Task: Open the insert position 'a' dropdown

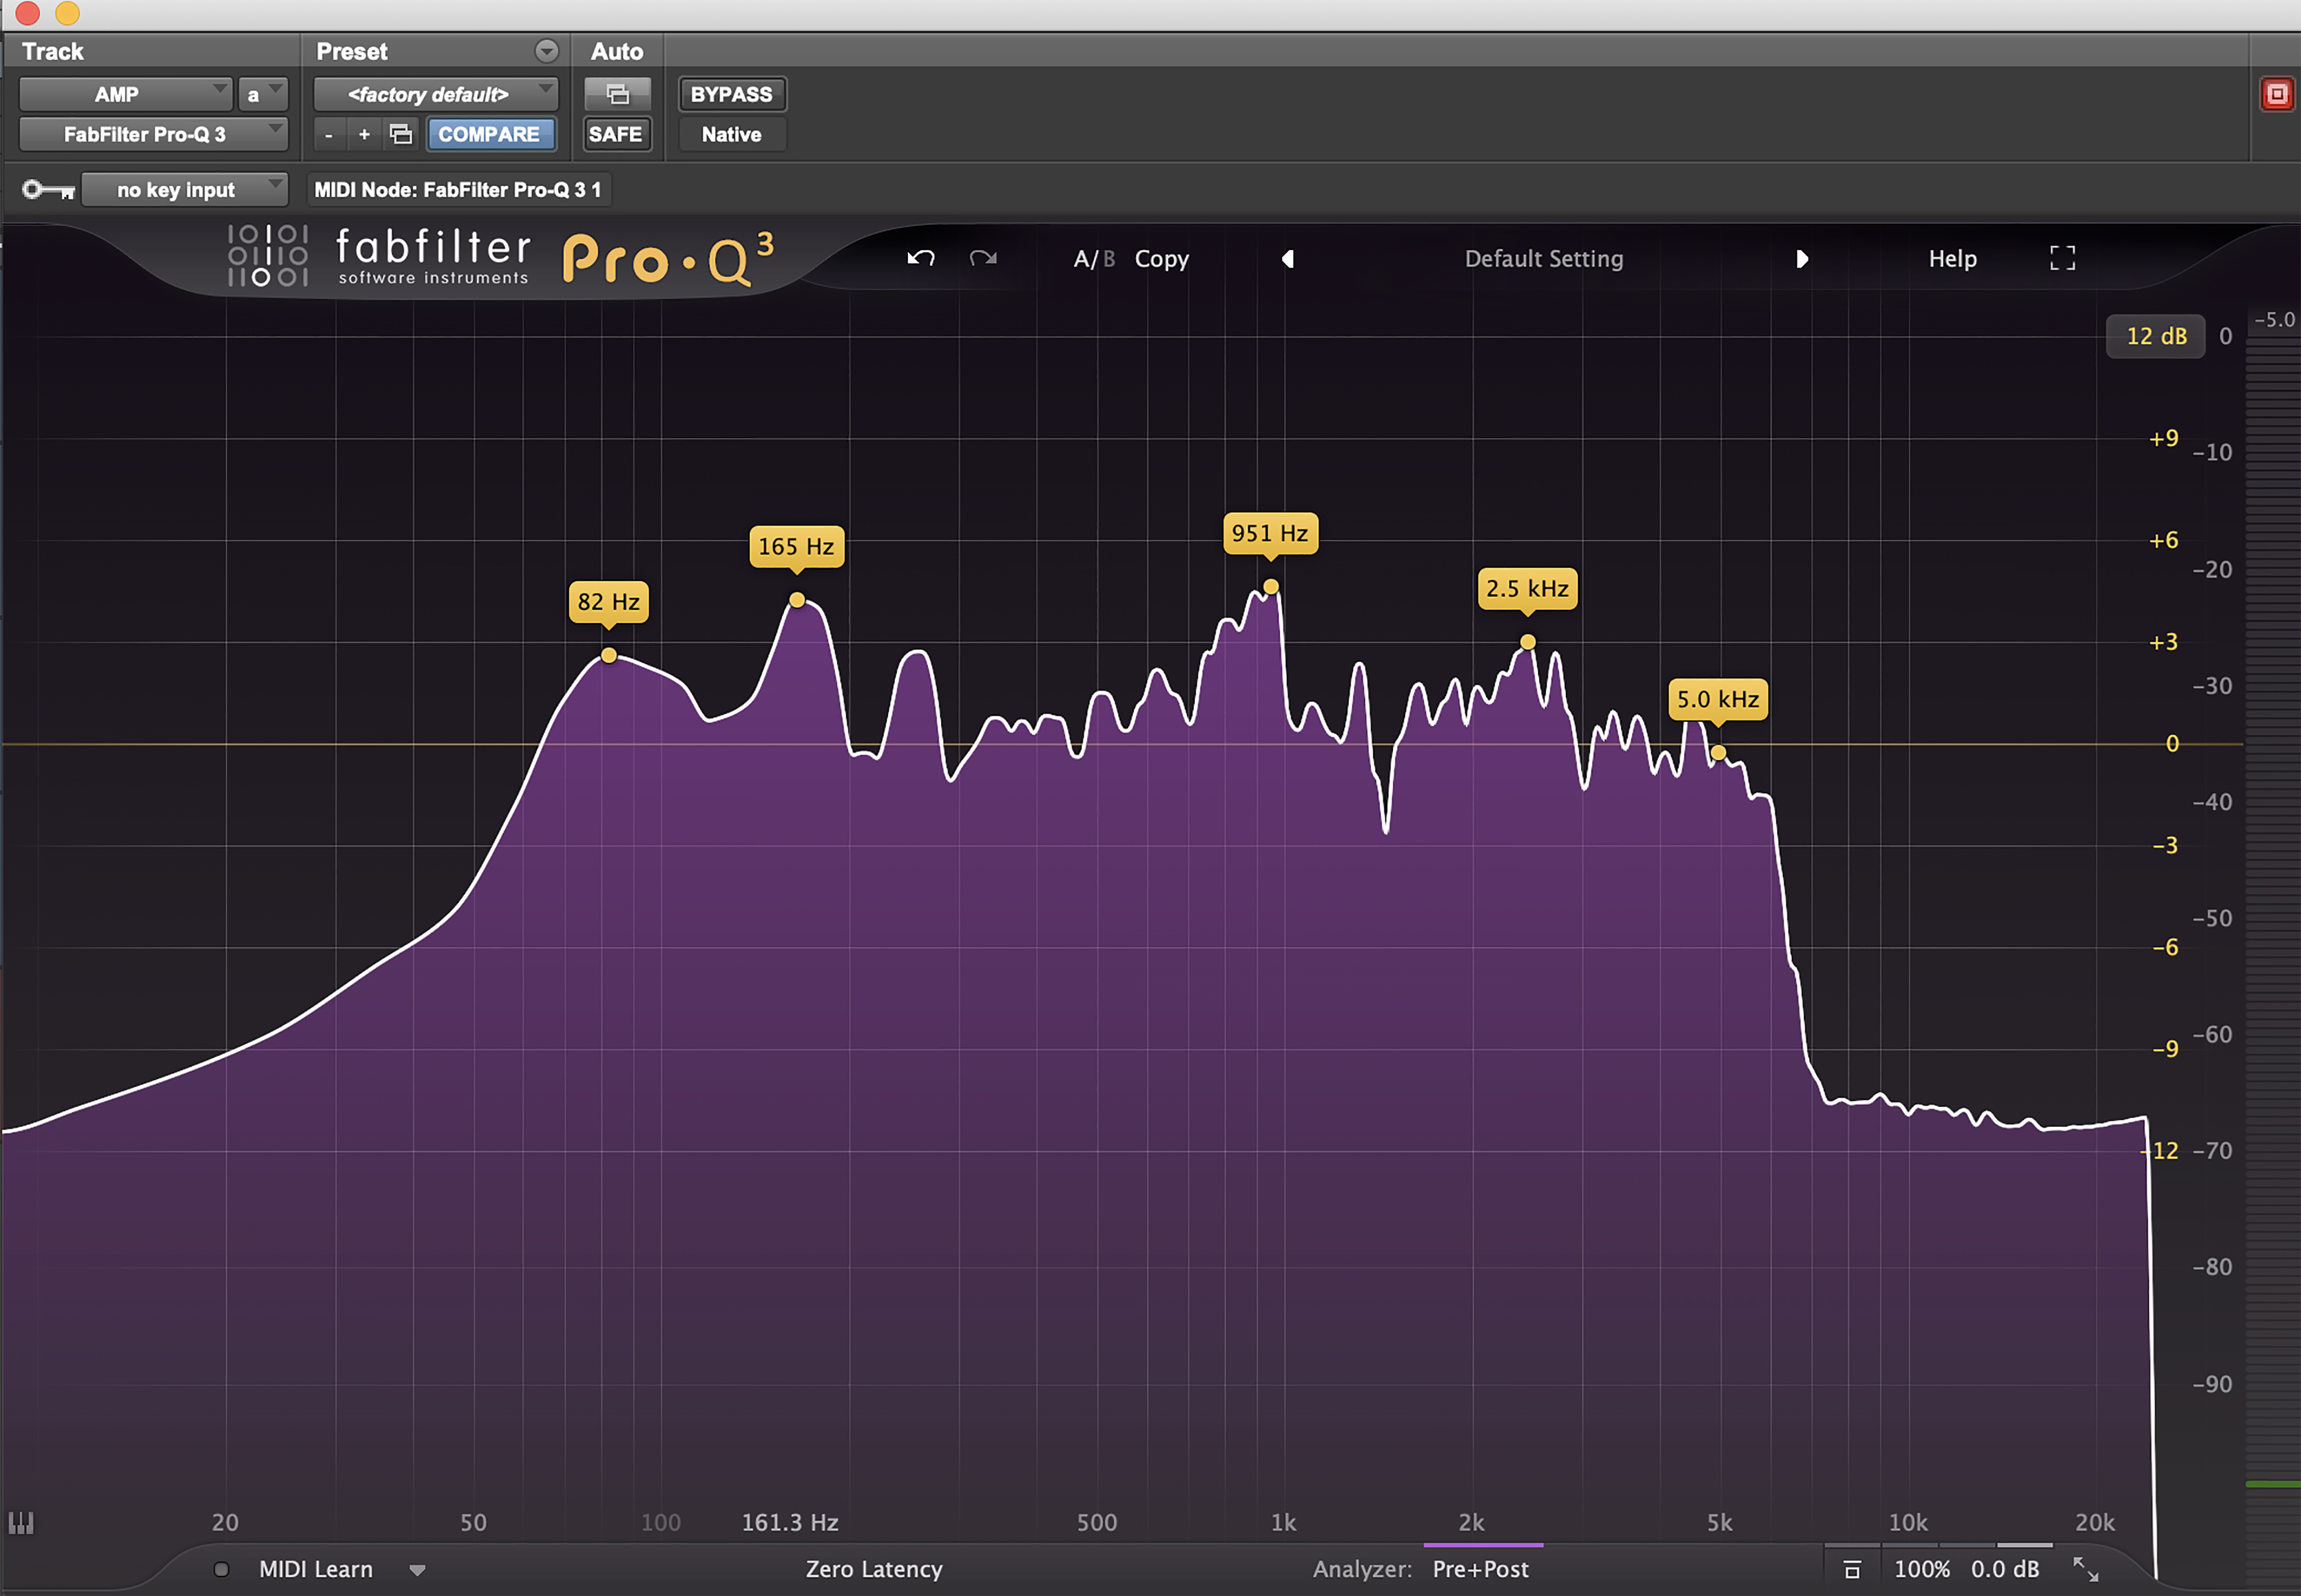Action: coord(263,94)
